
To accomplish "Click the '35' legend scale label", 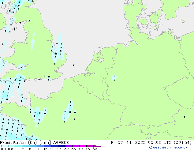I will click(73, 149).
